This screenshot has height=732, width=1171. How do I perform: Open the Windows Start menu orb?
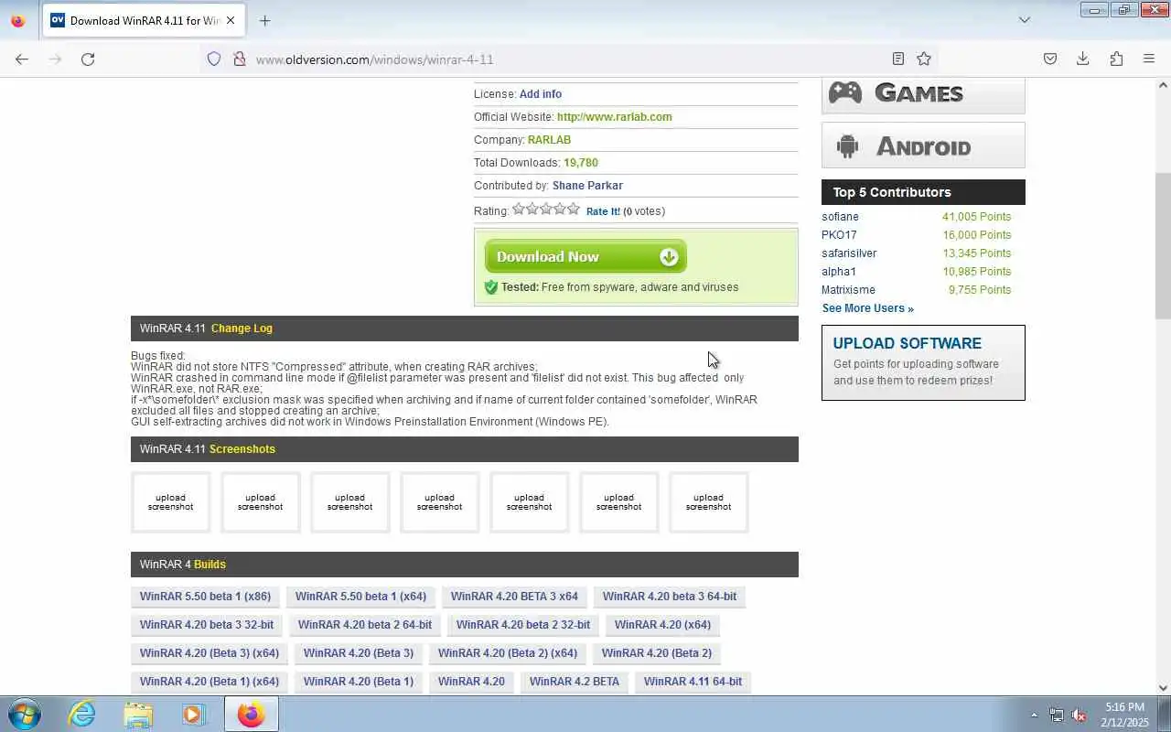[x=25, y=714]
